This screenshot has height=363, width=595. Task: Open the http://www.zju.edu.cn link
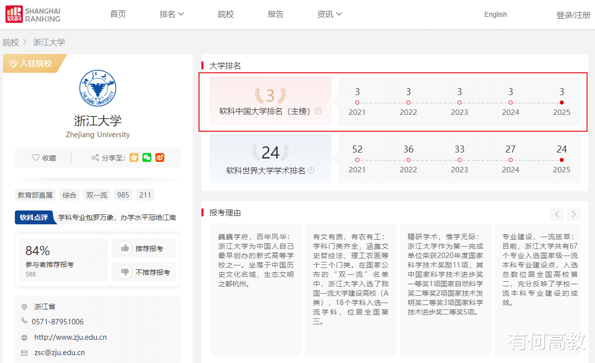[70, 337]
